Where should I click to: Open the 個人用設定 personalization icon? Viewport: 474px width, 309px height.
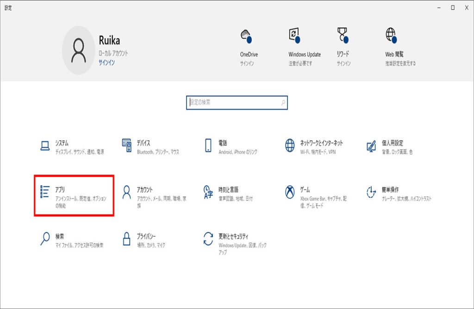click(x=371, y=146)
